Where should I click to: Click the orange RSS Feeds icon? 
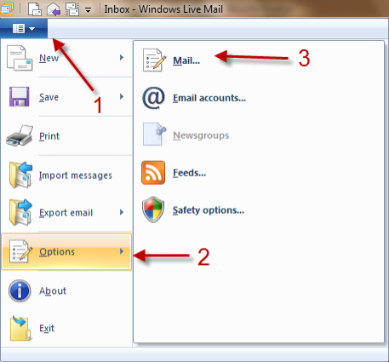tap(153, 173)
